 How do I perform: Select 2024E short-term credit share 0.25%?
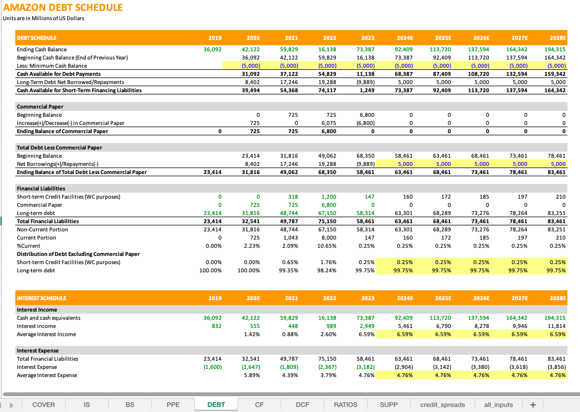coord(405,262)
